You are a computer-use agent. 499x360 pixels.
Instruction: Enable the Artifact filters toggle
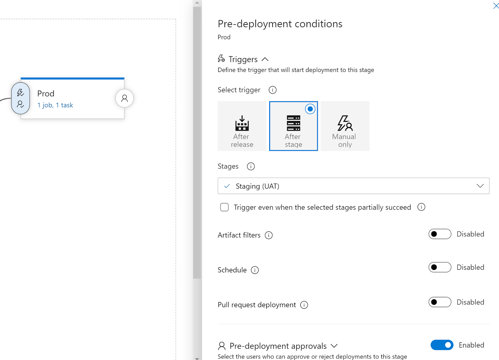click(439, 234)
